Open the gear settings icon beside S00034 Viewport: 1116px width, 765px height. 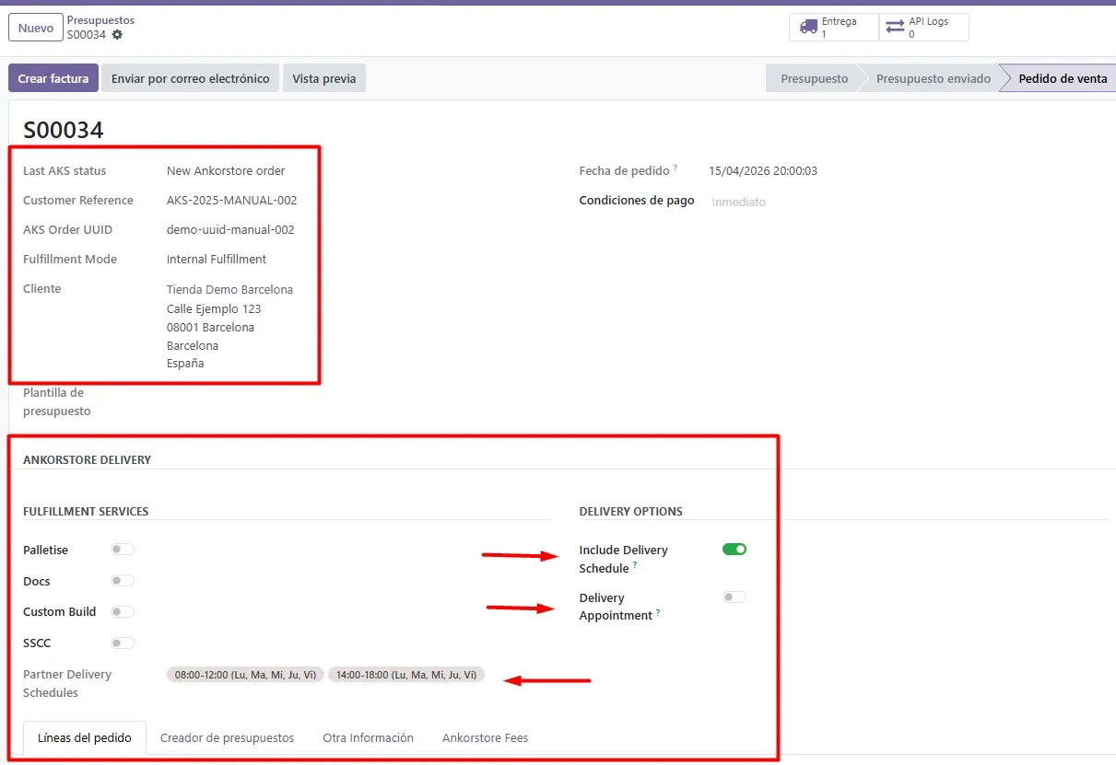(x=117, y=35)
